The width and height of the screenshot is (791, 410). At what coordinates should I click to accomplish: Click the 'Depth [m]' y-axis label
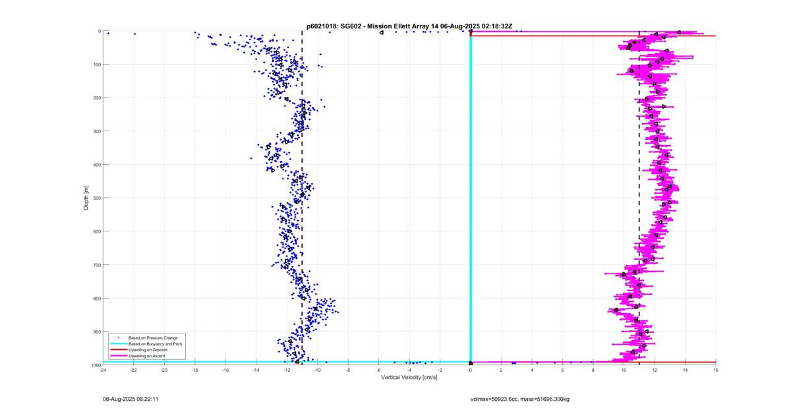86,198
